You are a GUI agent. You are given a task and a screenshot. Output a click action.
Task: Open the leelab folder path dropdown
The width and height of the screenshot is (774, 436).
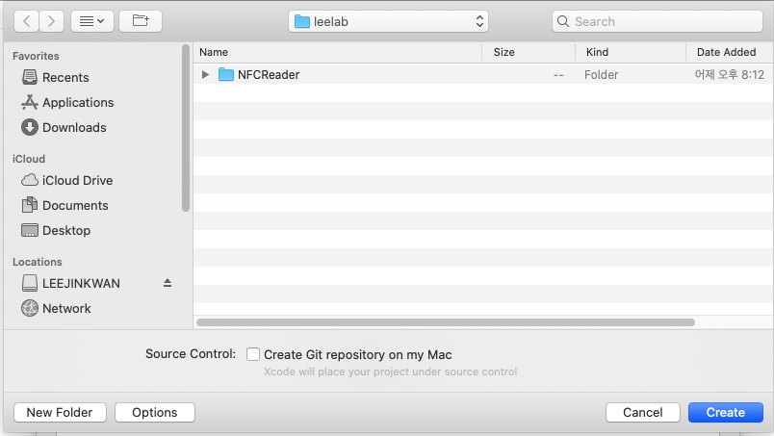(x=388, y=21)
